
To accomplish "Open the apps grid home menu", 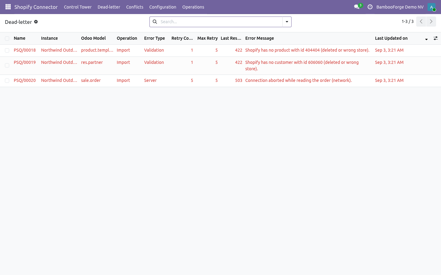I will tap(8, 7).
